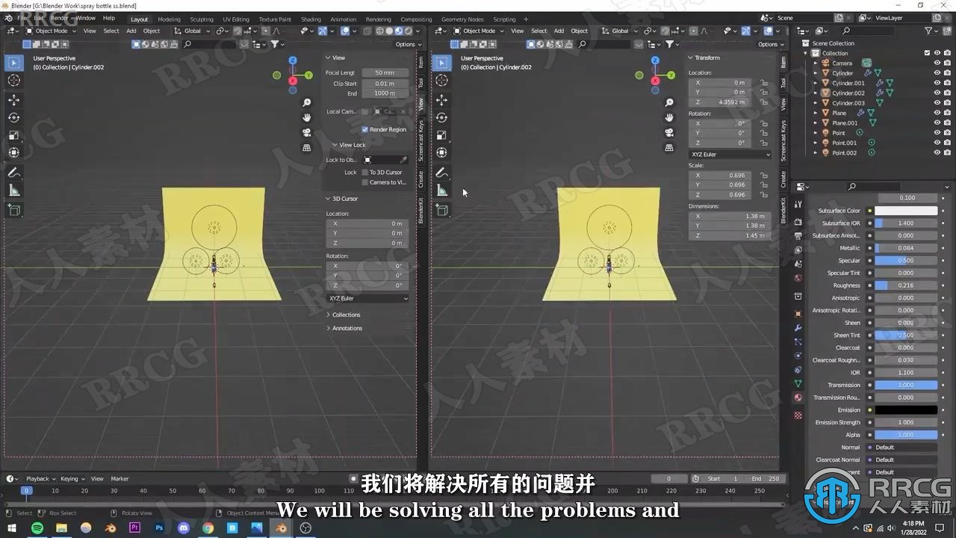Viewport: 956px width, 538px height.
Task: Click eyedropper next to Lock to Object
Action: pyautogui.click(x=403, y=160)
